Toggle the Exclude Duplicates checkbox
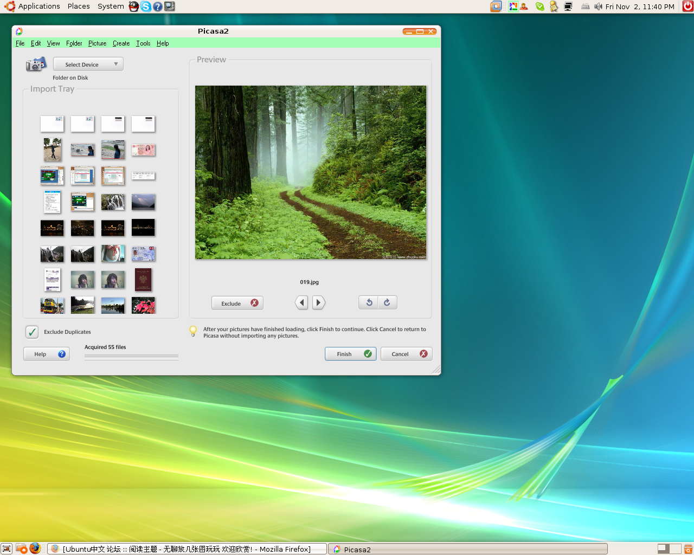The height and width of the screenshot is (555, 694). [32, 332]
